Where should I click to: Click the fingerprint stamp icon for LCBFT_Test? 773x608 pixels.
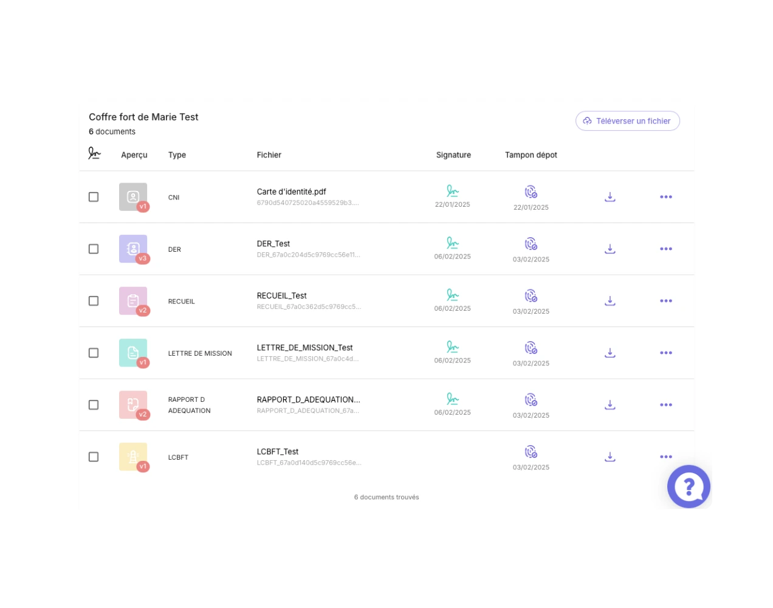pyautogui.click(x=531, y=452)
